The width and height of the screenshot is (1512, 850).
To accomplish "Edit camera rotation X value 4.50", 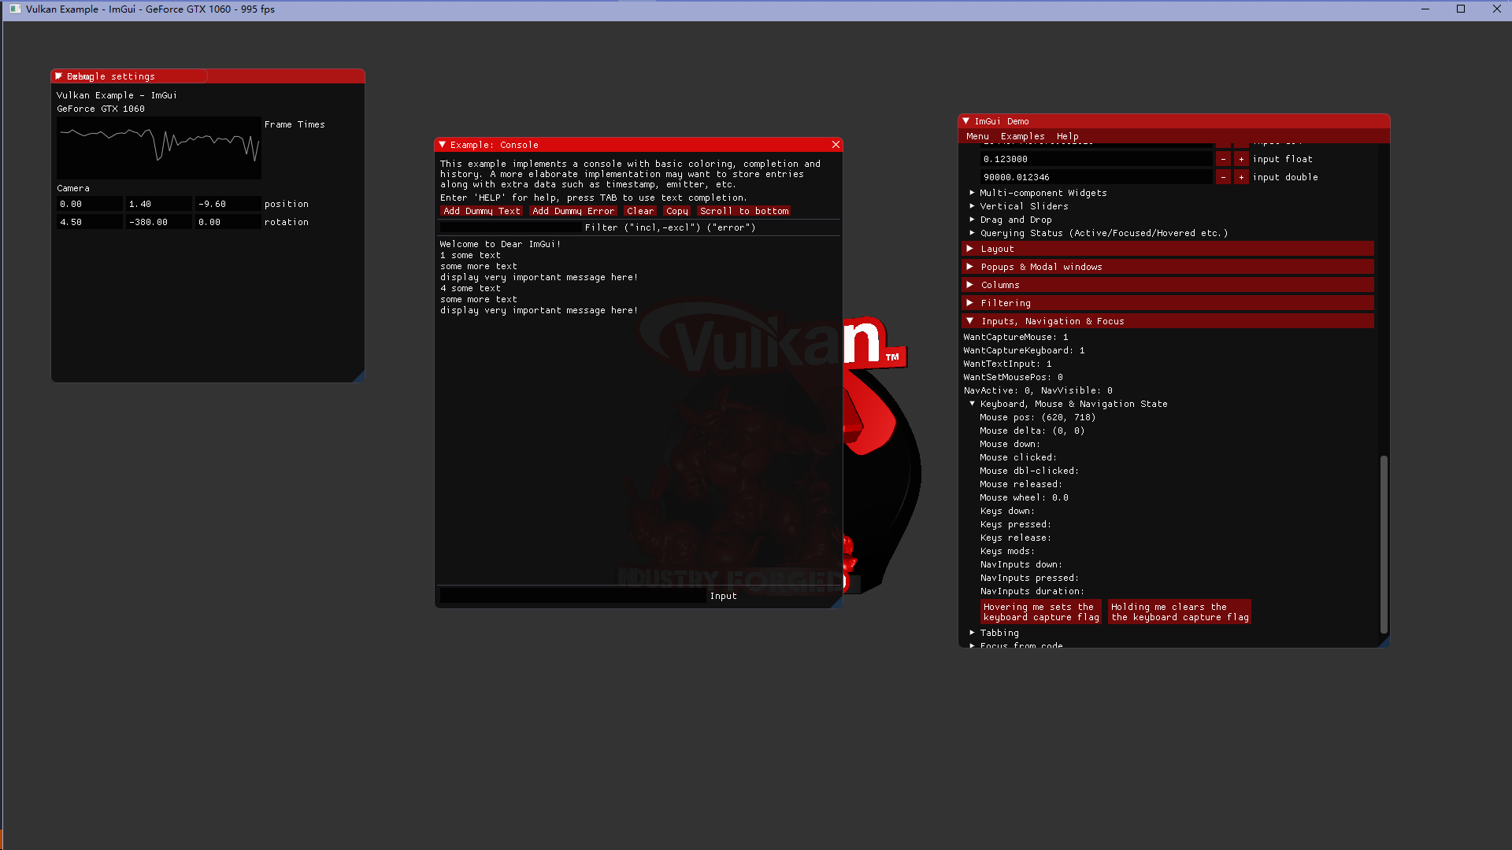I will tap(89, 222).
